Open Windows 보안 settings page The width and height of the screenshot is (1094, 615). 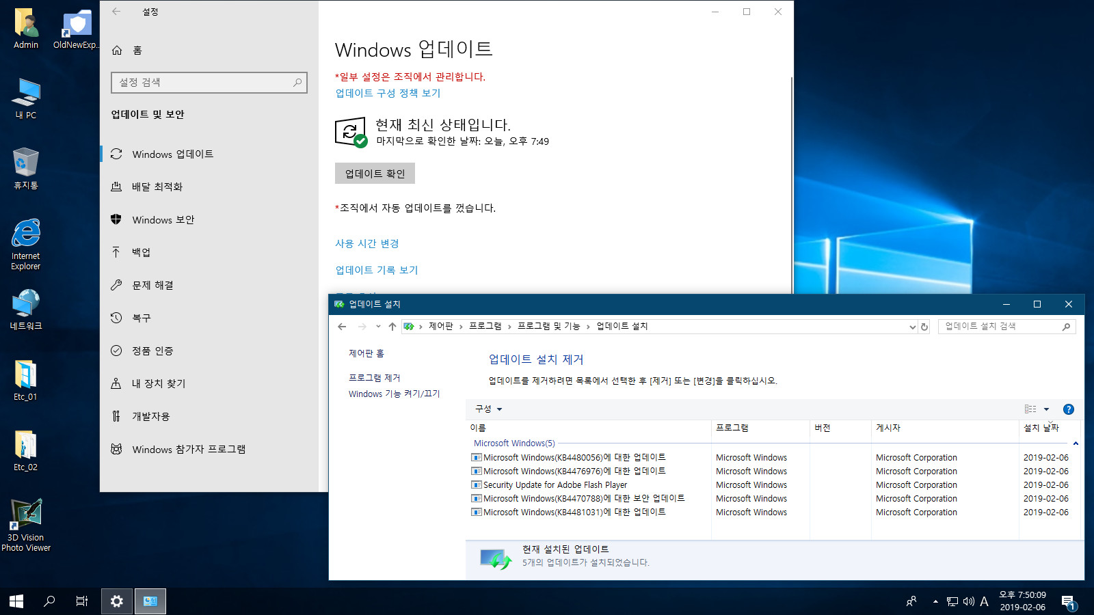209,219
